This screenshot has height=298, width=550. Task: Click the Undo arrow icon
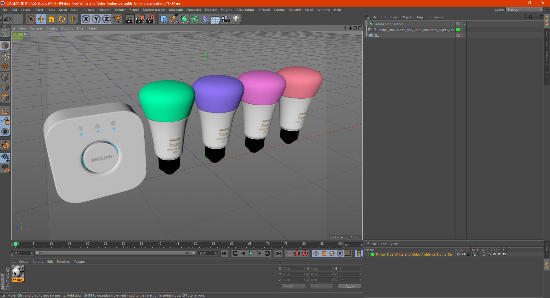coord(8,19)
